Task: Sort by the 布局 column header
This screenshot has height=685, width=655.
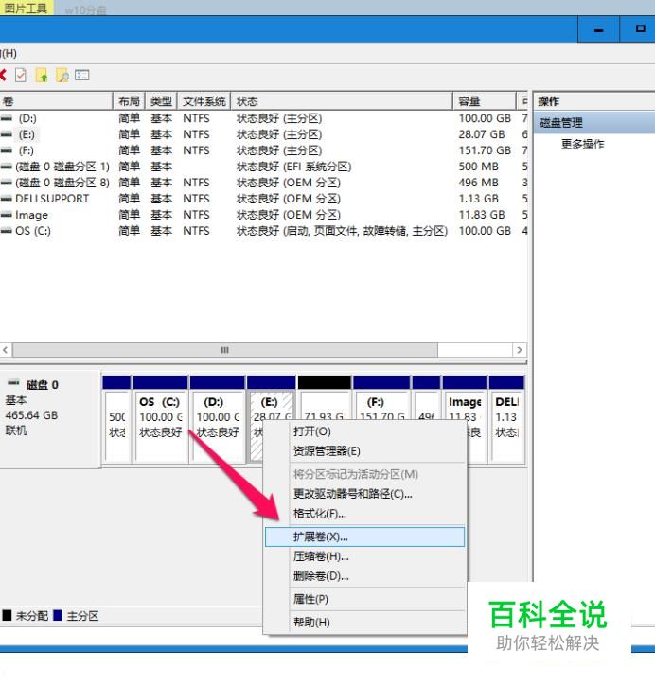Action: click(129, 101)
